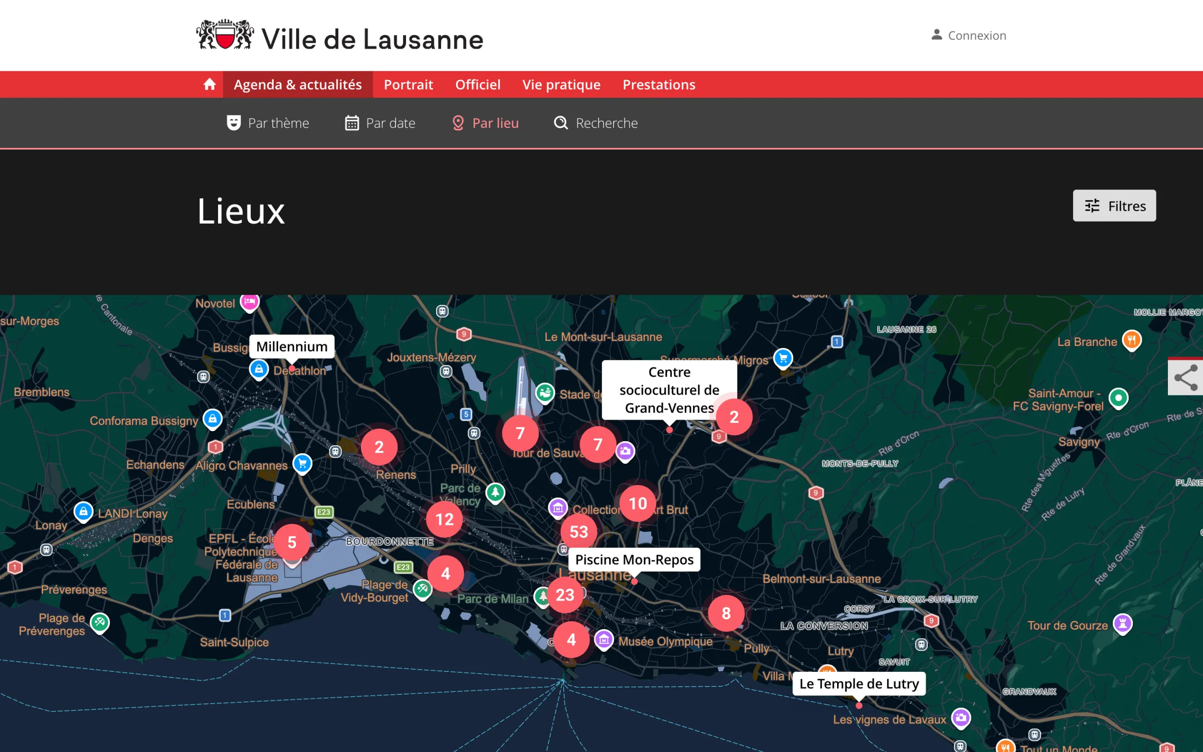The image size is (1203, 752).
Task: Click the Piscine Mon-Repos label
Action: click(x=634, y=559)
